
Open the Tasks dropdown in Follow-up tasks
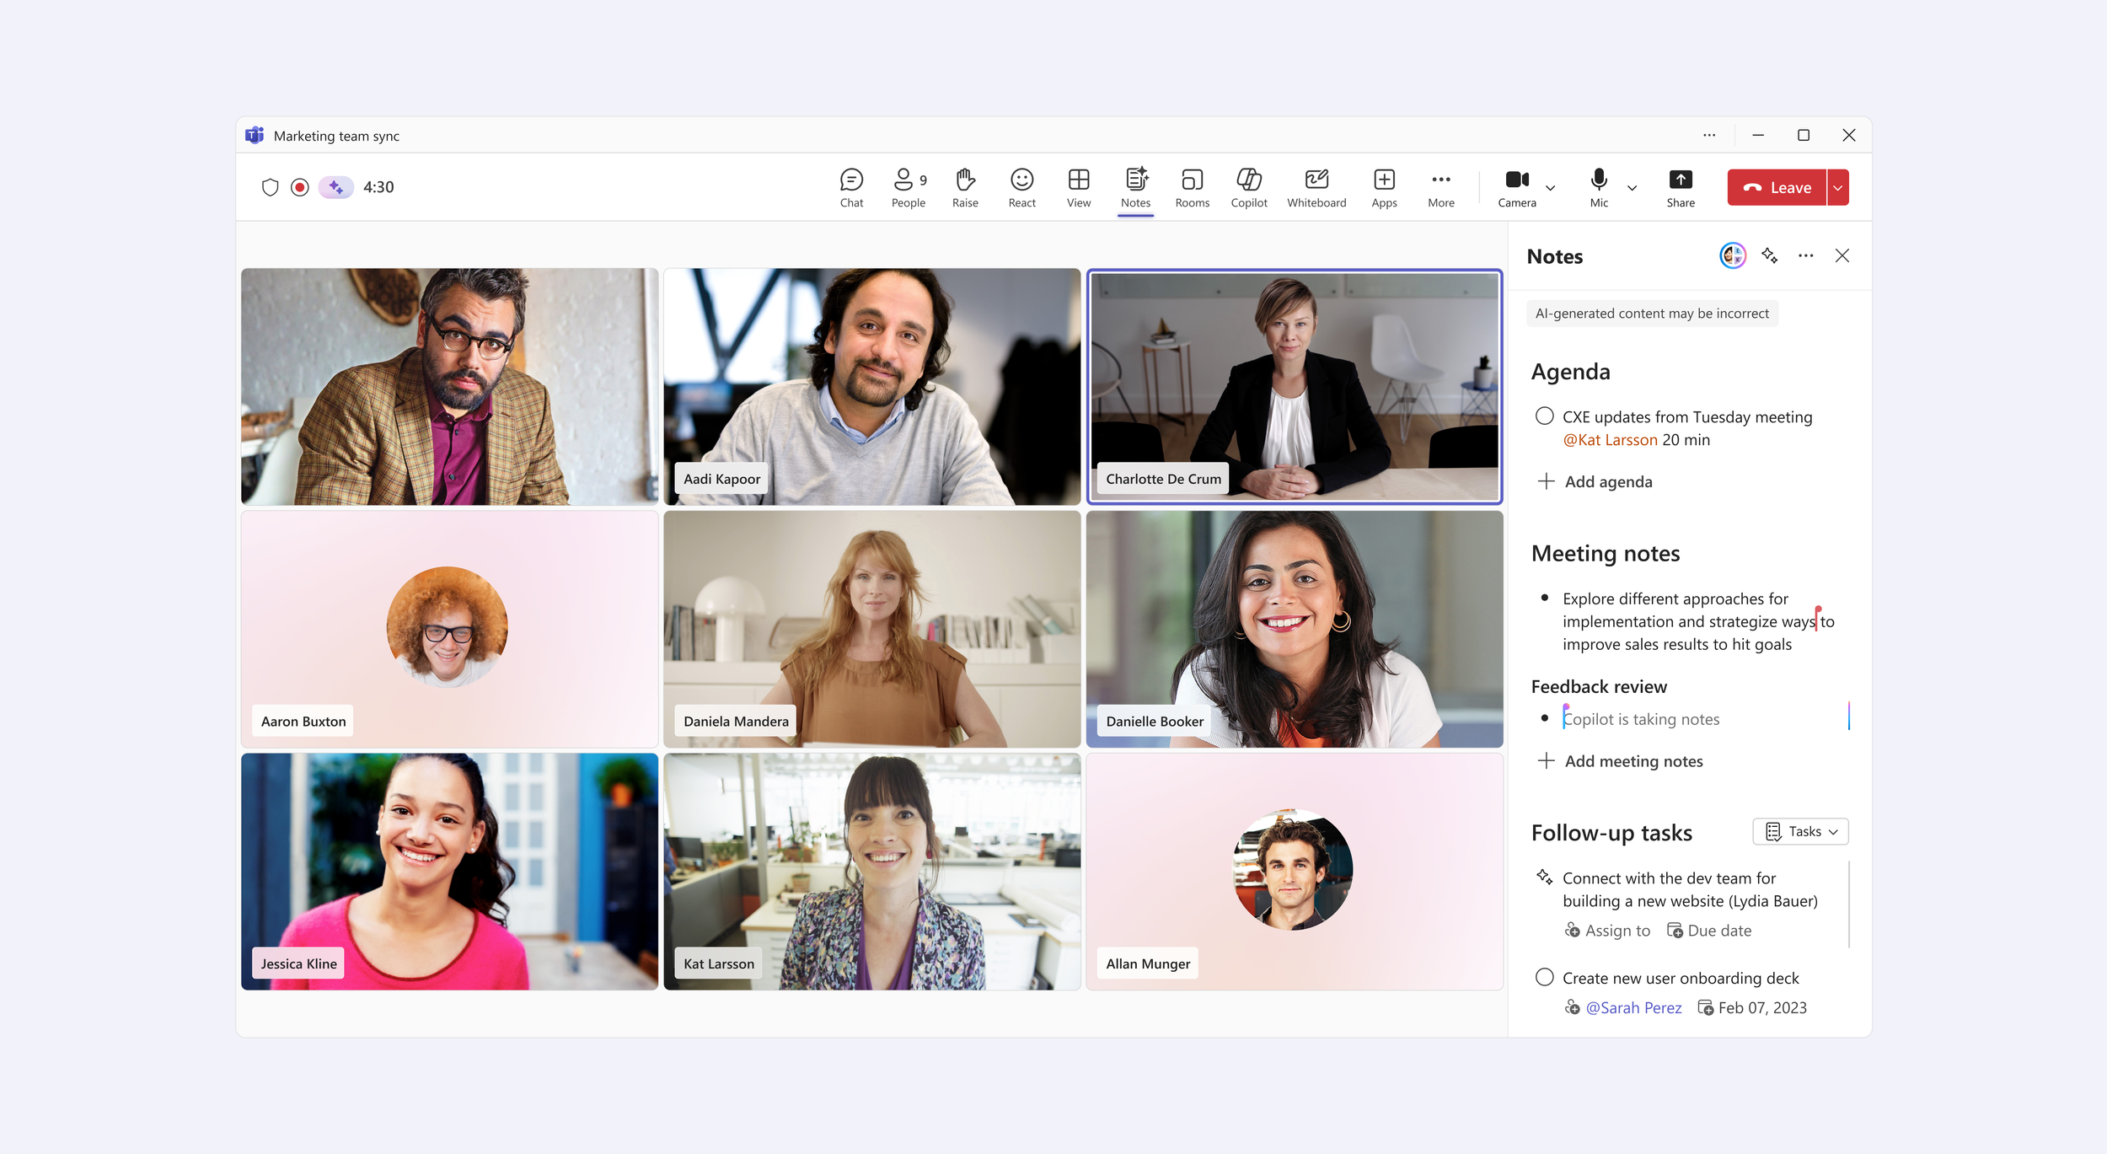(1800, 832)
